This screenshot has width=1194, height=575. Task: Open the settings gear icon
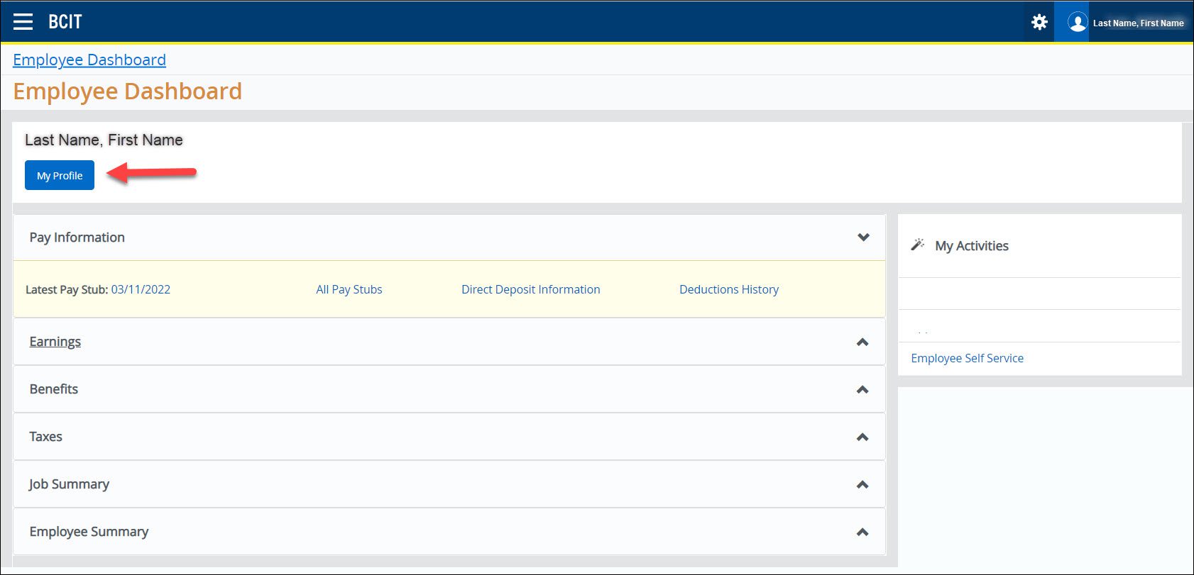1039,22
